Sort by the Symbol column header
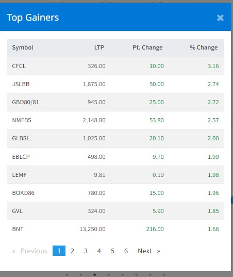 23,47
